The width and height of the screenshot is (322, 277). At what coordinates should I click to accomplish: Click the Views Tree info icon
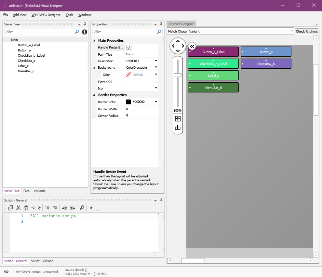pyautogui.click(x=84, y=32)
